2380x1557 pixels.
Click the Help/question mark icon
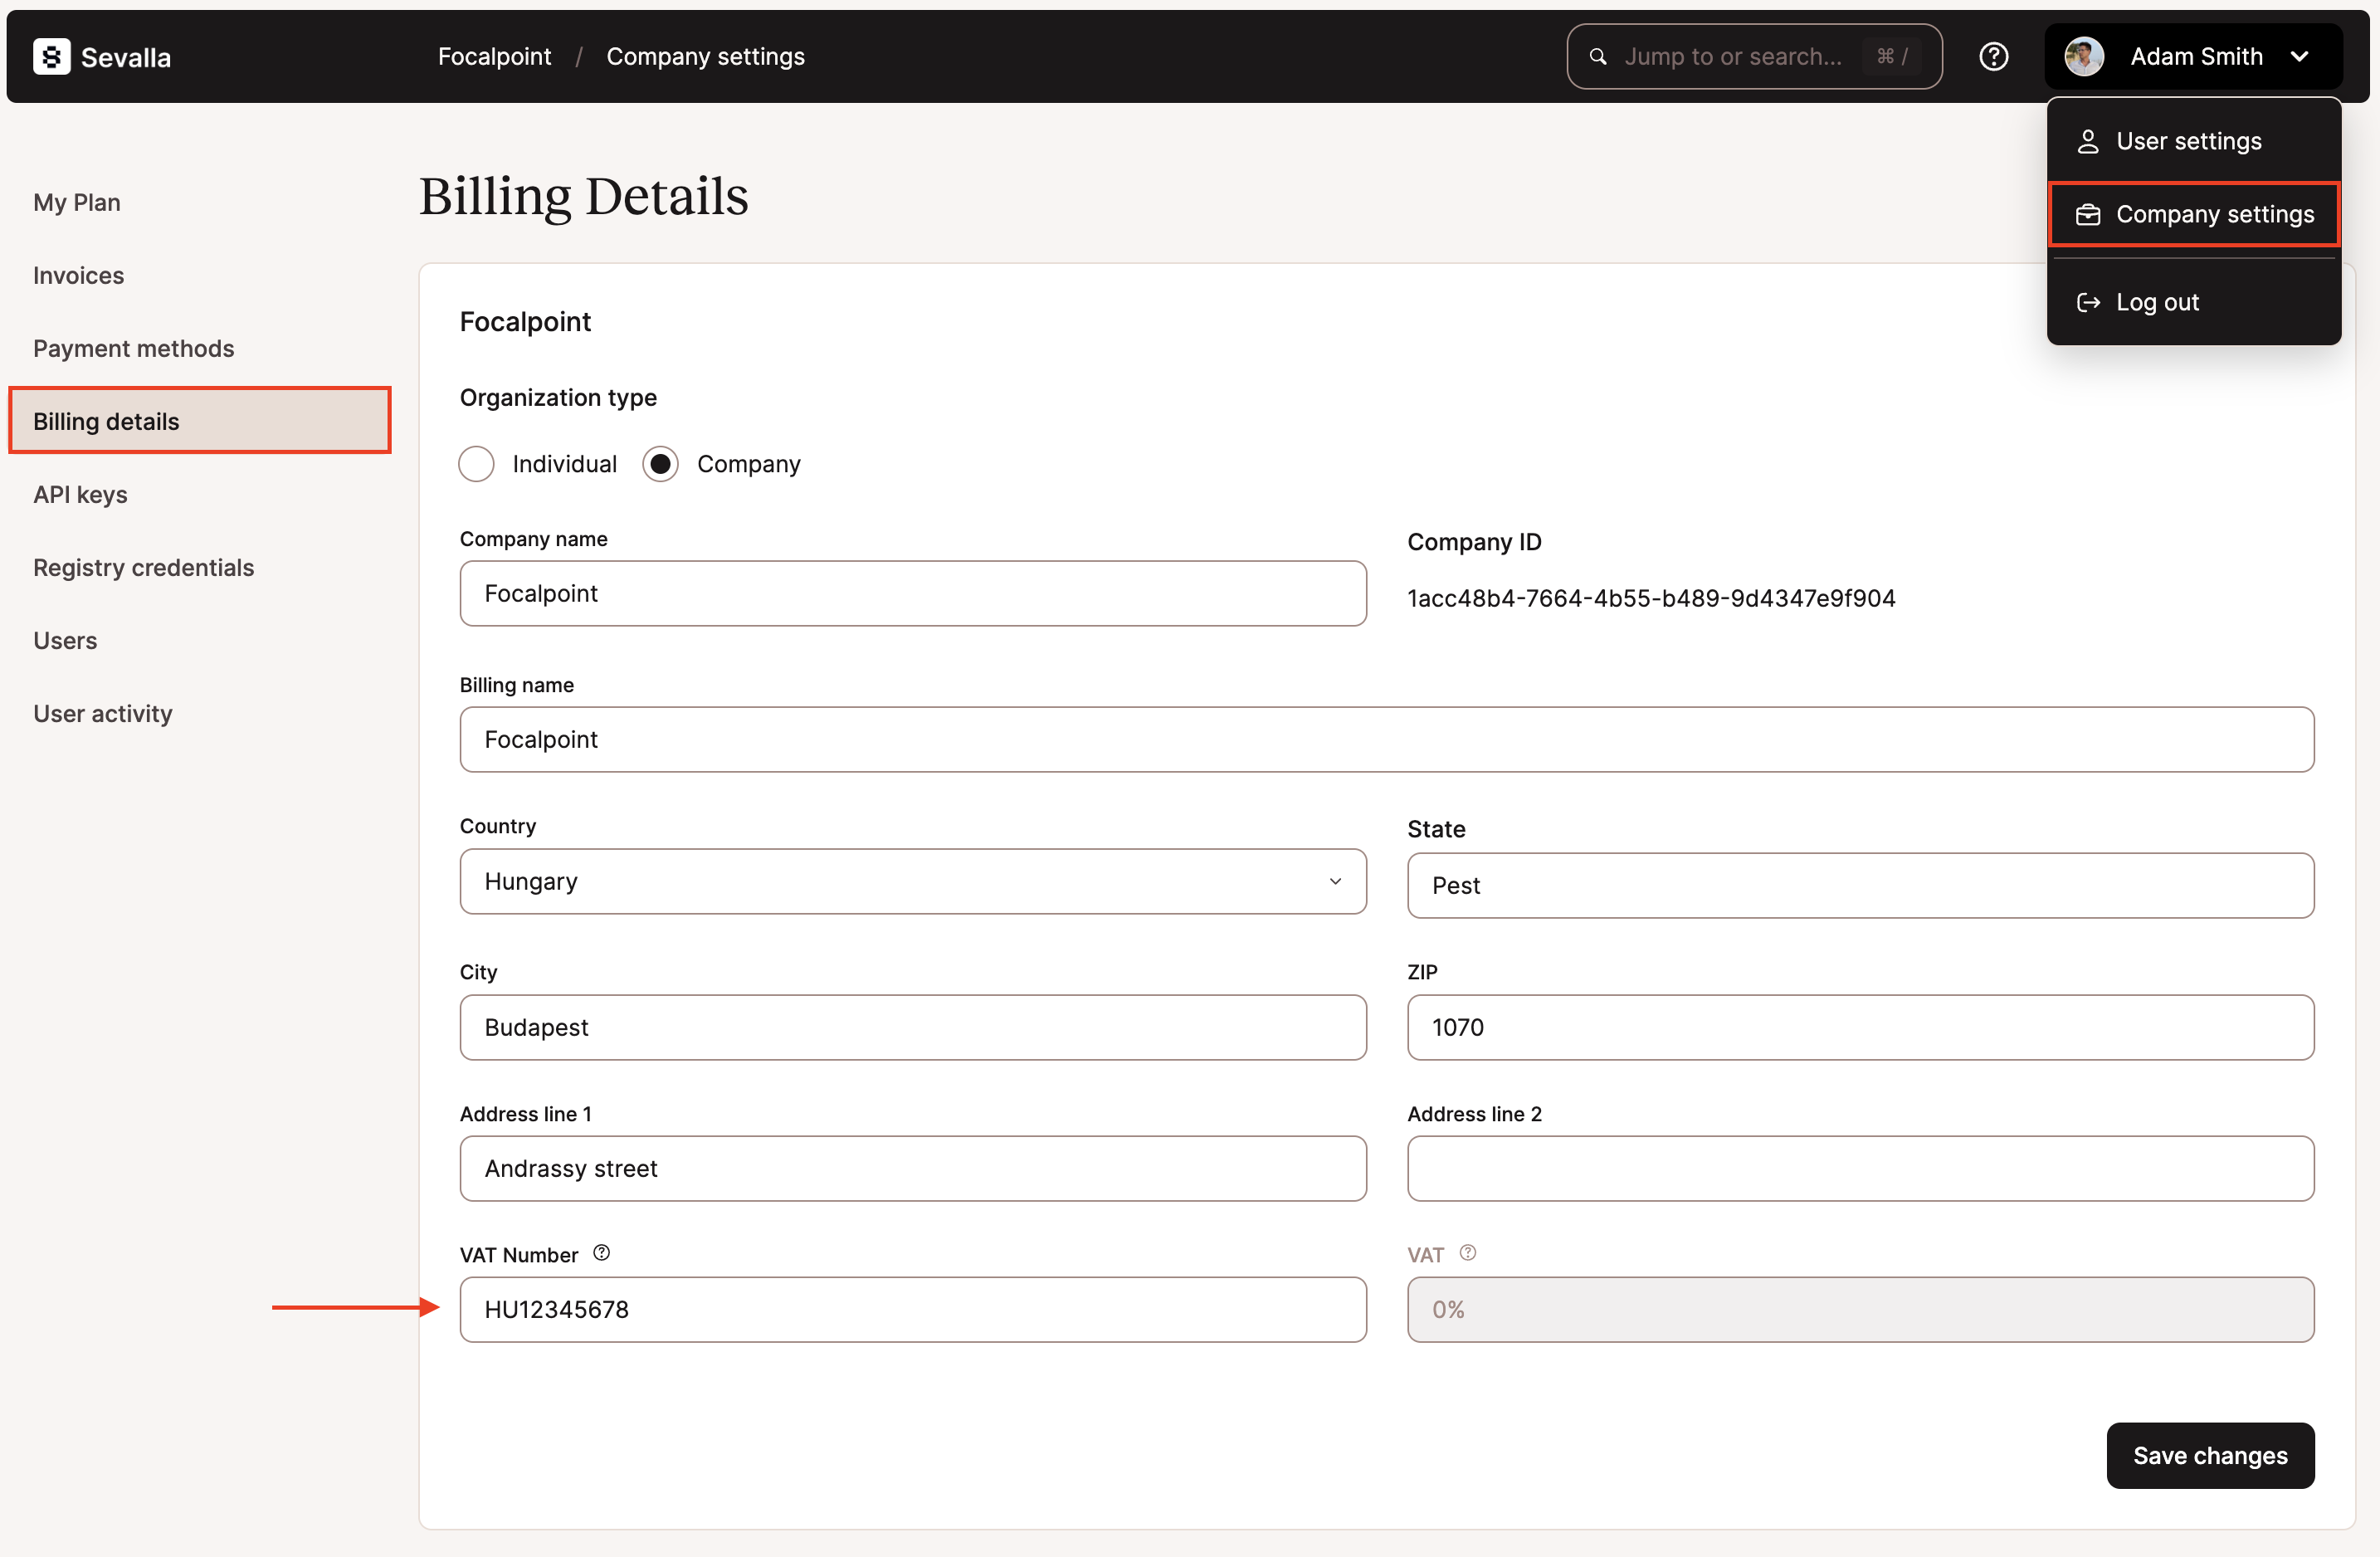[x=1996, y=56]
